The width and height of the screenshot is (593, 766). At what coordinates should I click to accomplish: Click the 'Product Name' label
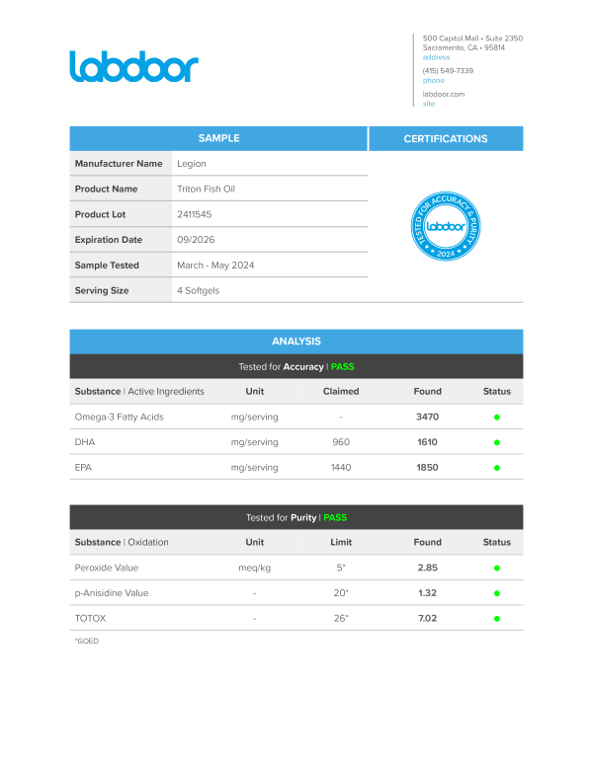point(106,190)
